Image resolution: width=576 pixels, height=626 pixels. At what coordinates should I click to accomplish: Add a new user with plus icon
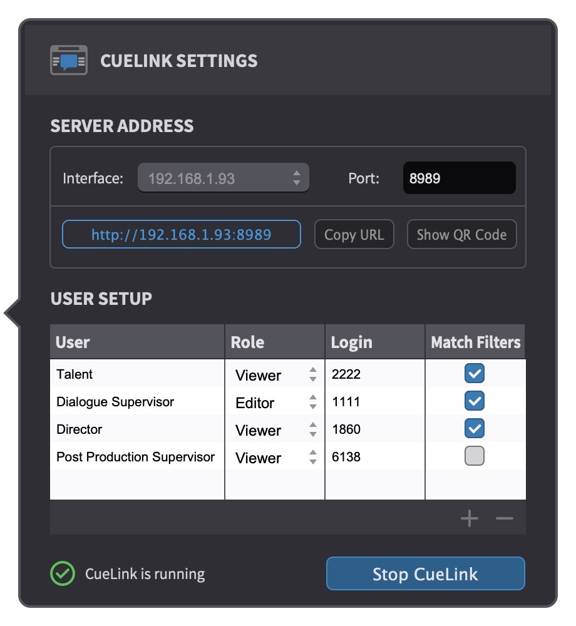[x=470, y=518]
